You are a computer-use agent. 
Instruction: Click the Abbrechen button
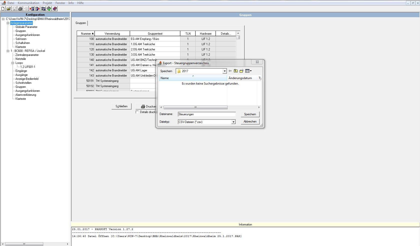pyautogui.click(x=250, y=122)
